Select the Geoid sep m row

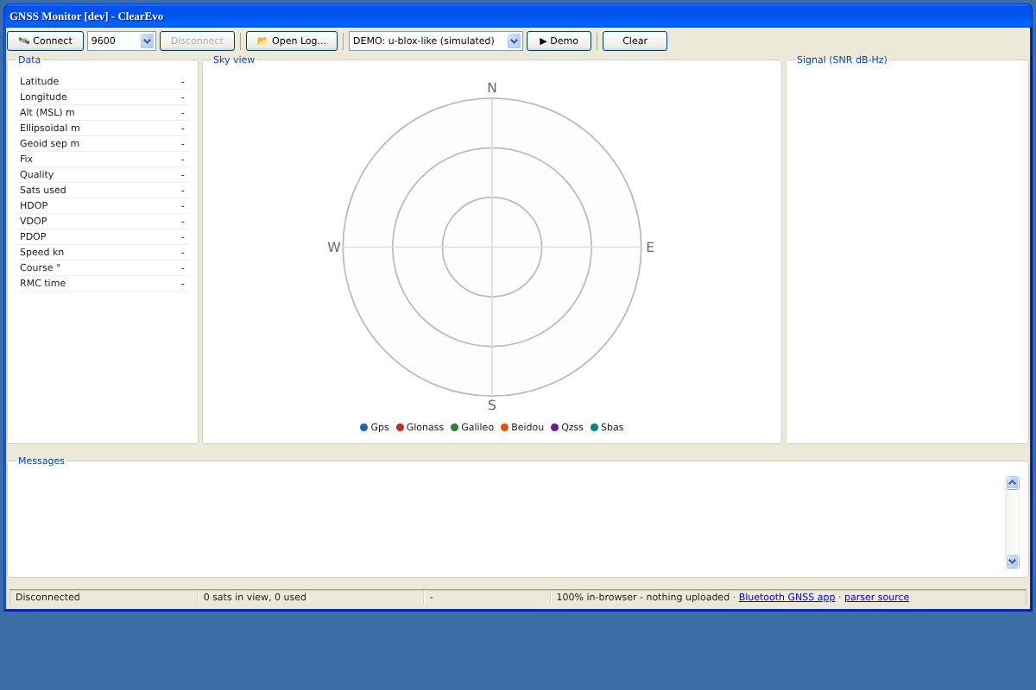click(103, 144)
